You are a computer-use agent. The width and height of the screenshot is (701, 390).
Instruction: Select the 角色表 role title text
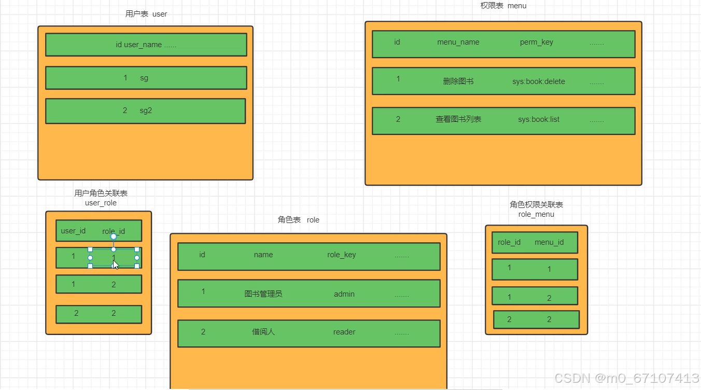(x=299, y=219)
